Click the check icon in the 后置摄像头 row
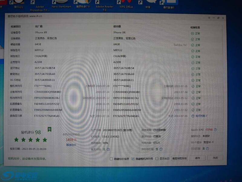The height and width of the screenshot is (182, 242). tap(193, 104)
